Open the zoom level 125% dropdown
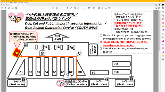The height and width of the screenshot is (92, 165). tap(84, 8)
